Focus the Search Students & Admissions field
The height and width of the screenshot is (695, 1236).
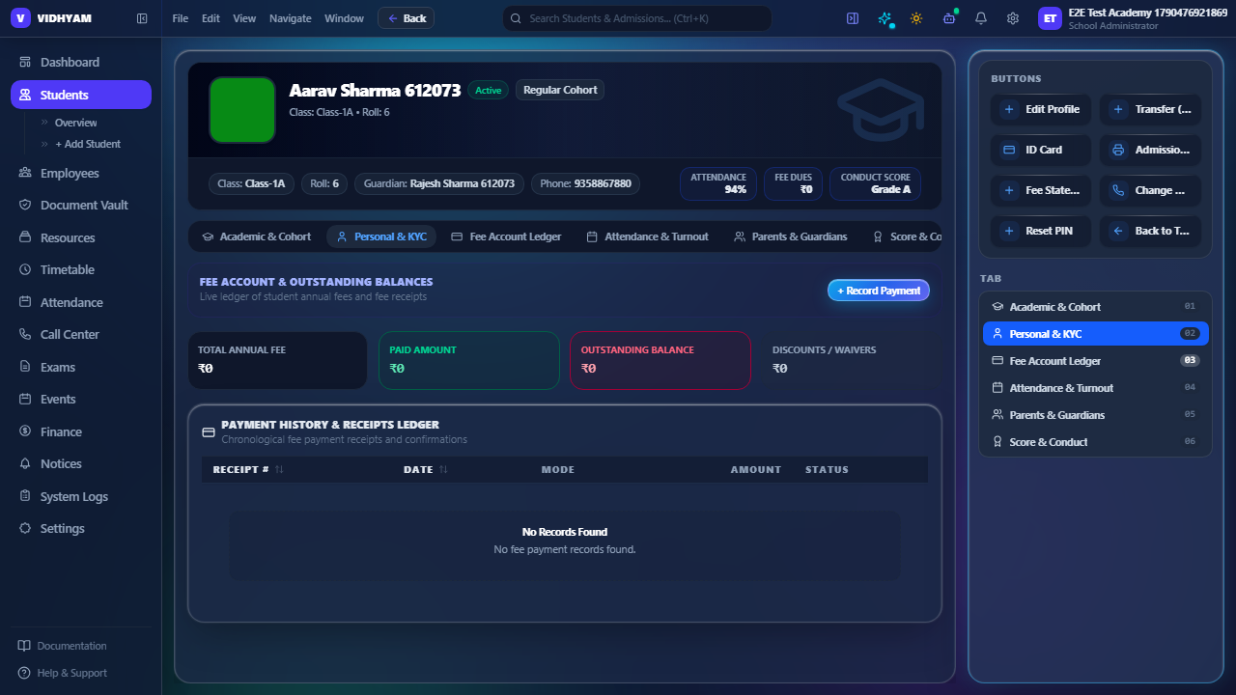[x=637, y=18]
